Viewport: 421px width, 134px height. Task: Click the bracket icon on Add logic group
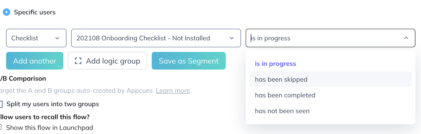(x=78, y=61)
